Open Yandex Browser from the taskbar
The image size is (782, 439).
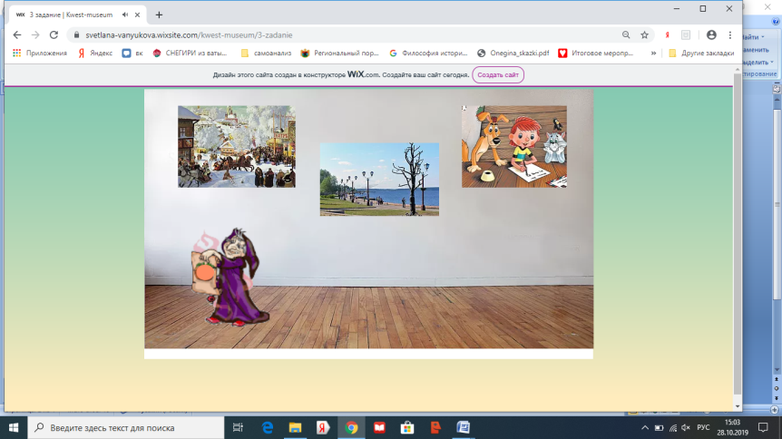tap(323, 427)
